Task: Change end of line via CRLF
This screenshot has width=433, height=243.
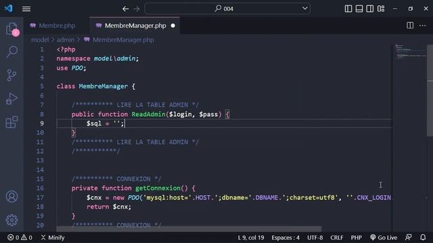Action: click(337, 238)
